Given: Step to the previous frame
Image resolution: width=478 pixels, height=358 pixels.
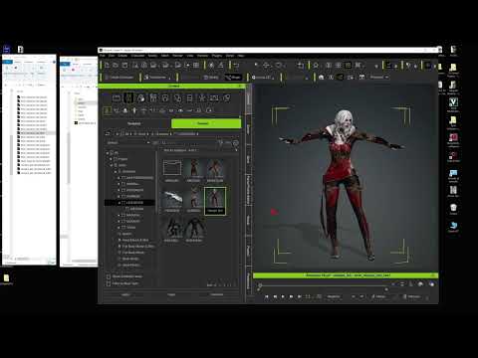Looking at the screenshot, I should 275,296.
